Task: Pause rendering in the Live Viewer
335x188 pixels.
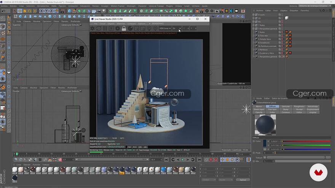Action: click(105, 28)
